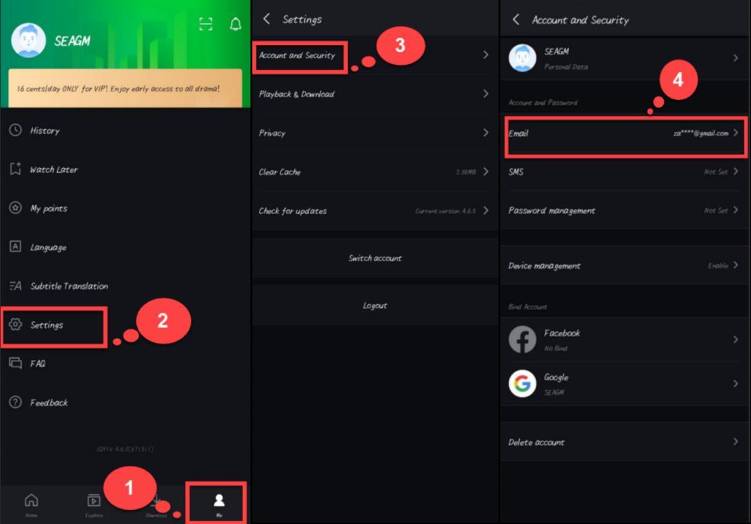The image size is (751, 524).
Task: Open the Home tab icon
Action: pos(31,503)
